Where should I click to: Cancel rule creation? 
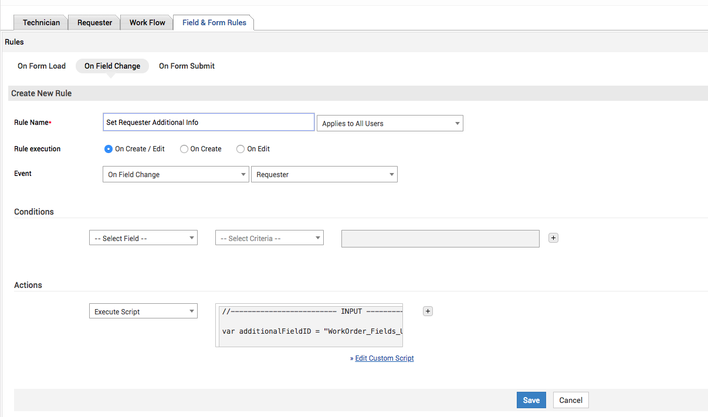pyautogui.click(x=570, y=400)
